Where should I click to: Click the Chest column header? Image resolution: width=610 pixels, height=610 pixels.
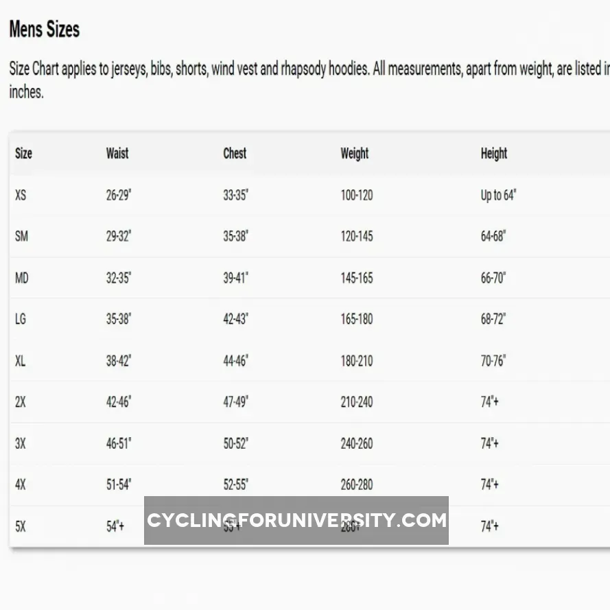(235, 153)
